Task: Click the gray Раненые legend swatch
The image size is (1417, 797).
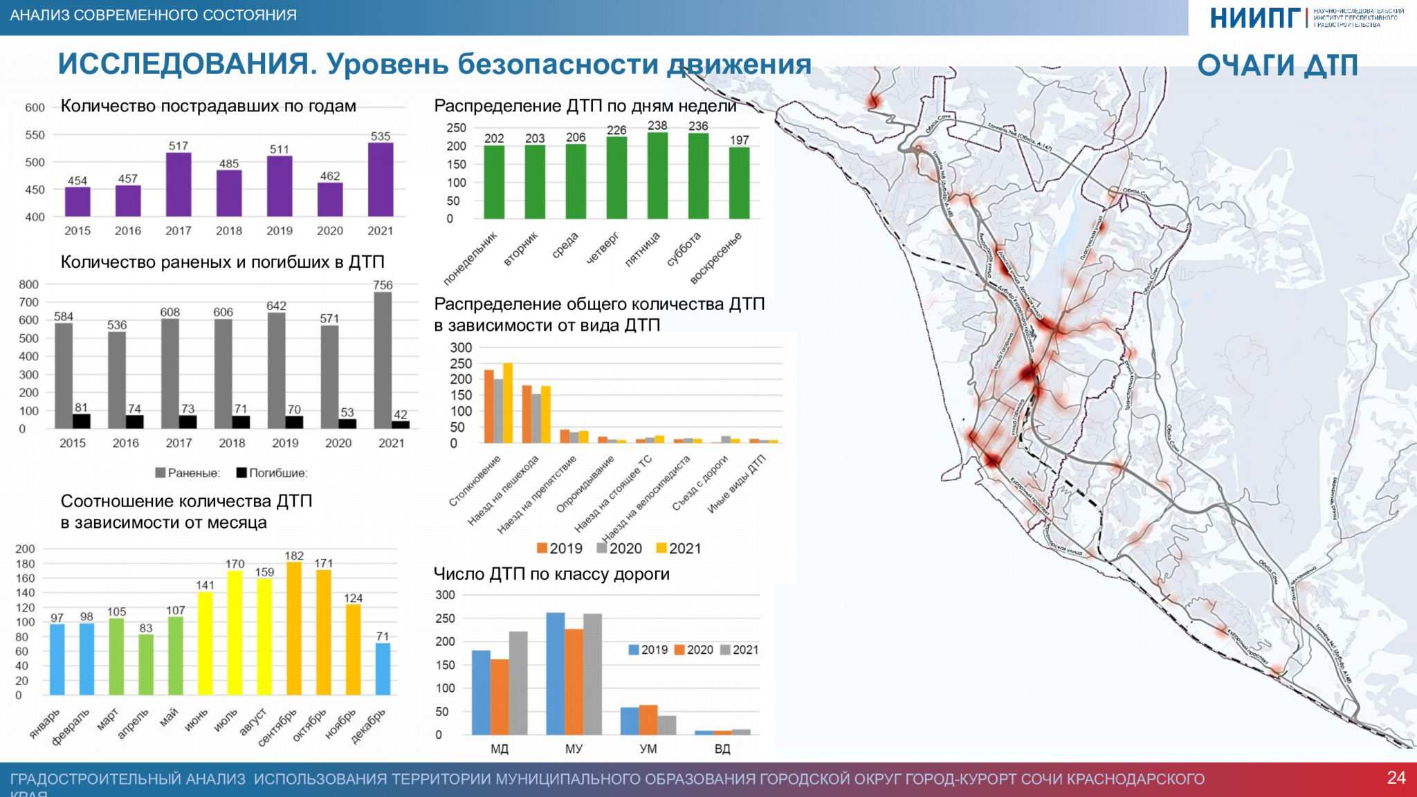Action: point(160,473)
